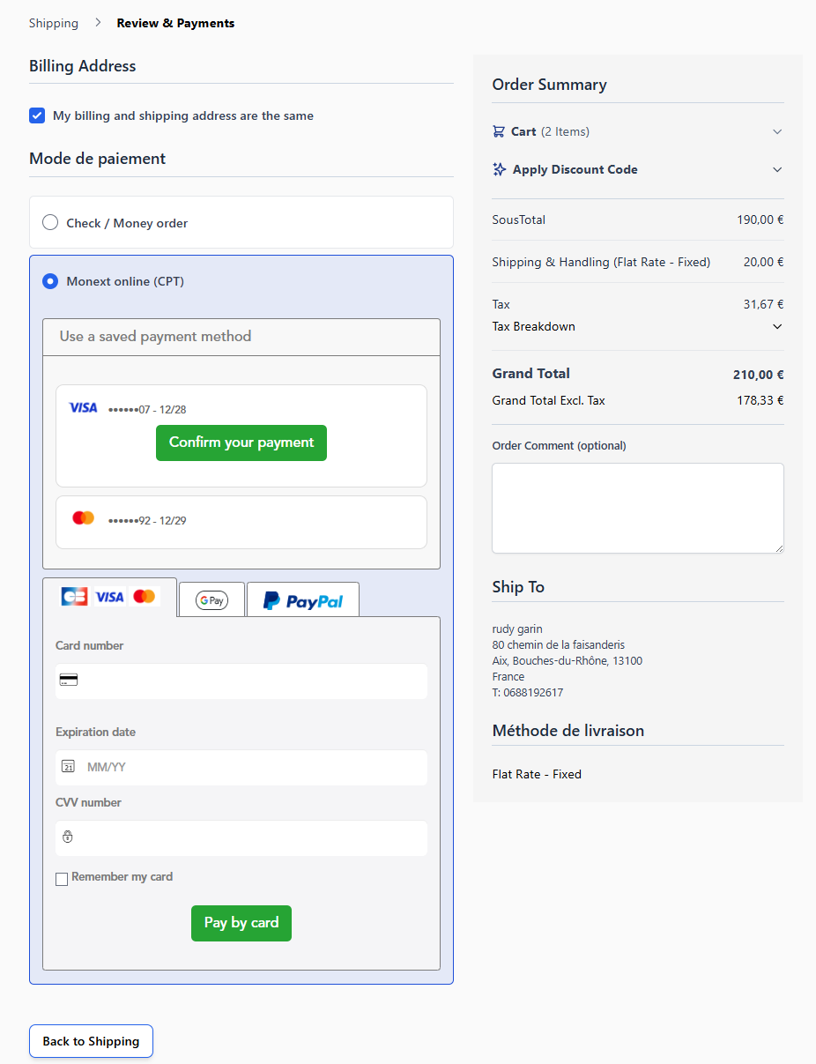Click the Mastercard logo on saved card
This screenshot has width=816, height=1064.
[83, 518]
